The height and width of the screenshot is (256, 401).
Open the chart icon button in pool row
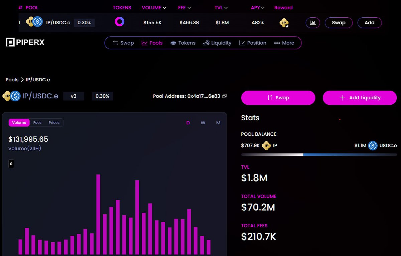(x=313, y=23)
